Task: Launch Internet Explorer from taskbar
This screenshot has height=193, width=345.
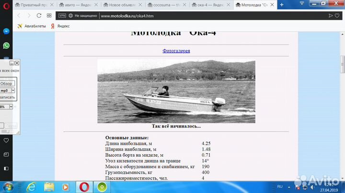Action: click(31, 187)
